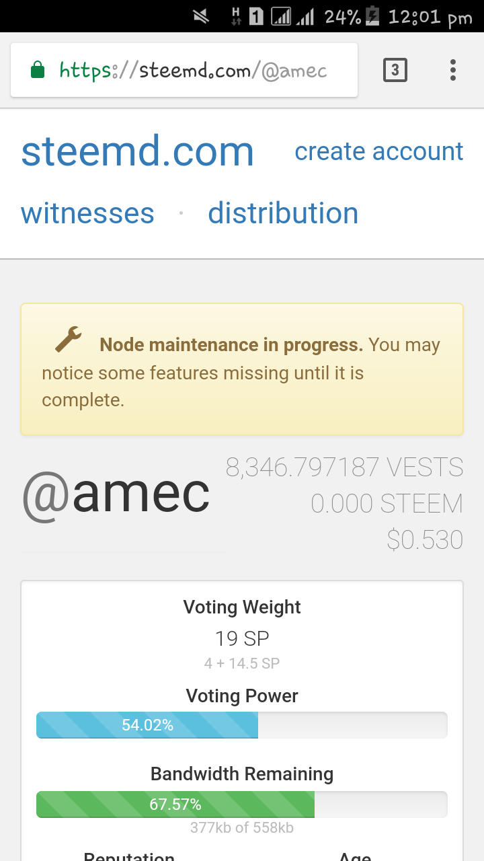Tap the Node maintenance notice banner
484x861 pixels.
click(x=242, y=369)
